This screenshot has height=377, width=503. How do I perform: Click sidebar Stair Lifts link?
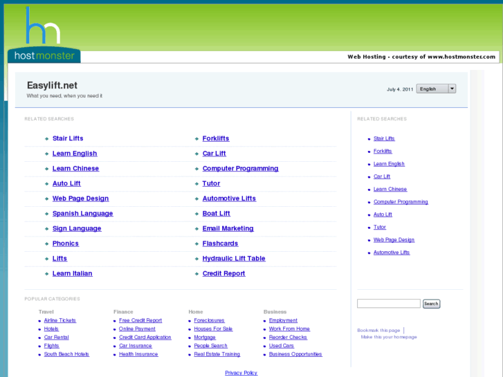pyautogui.click(x=384, y=138)
